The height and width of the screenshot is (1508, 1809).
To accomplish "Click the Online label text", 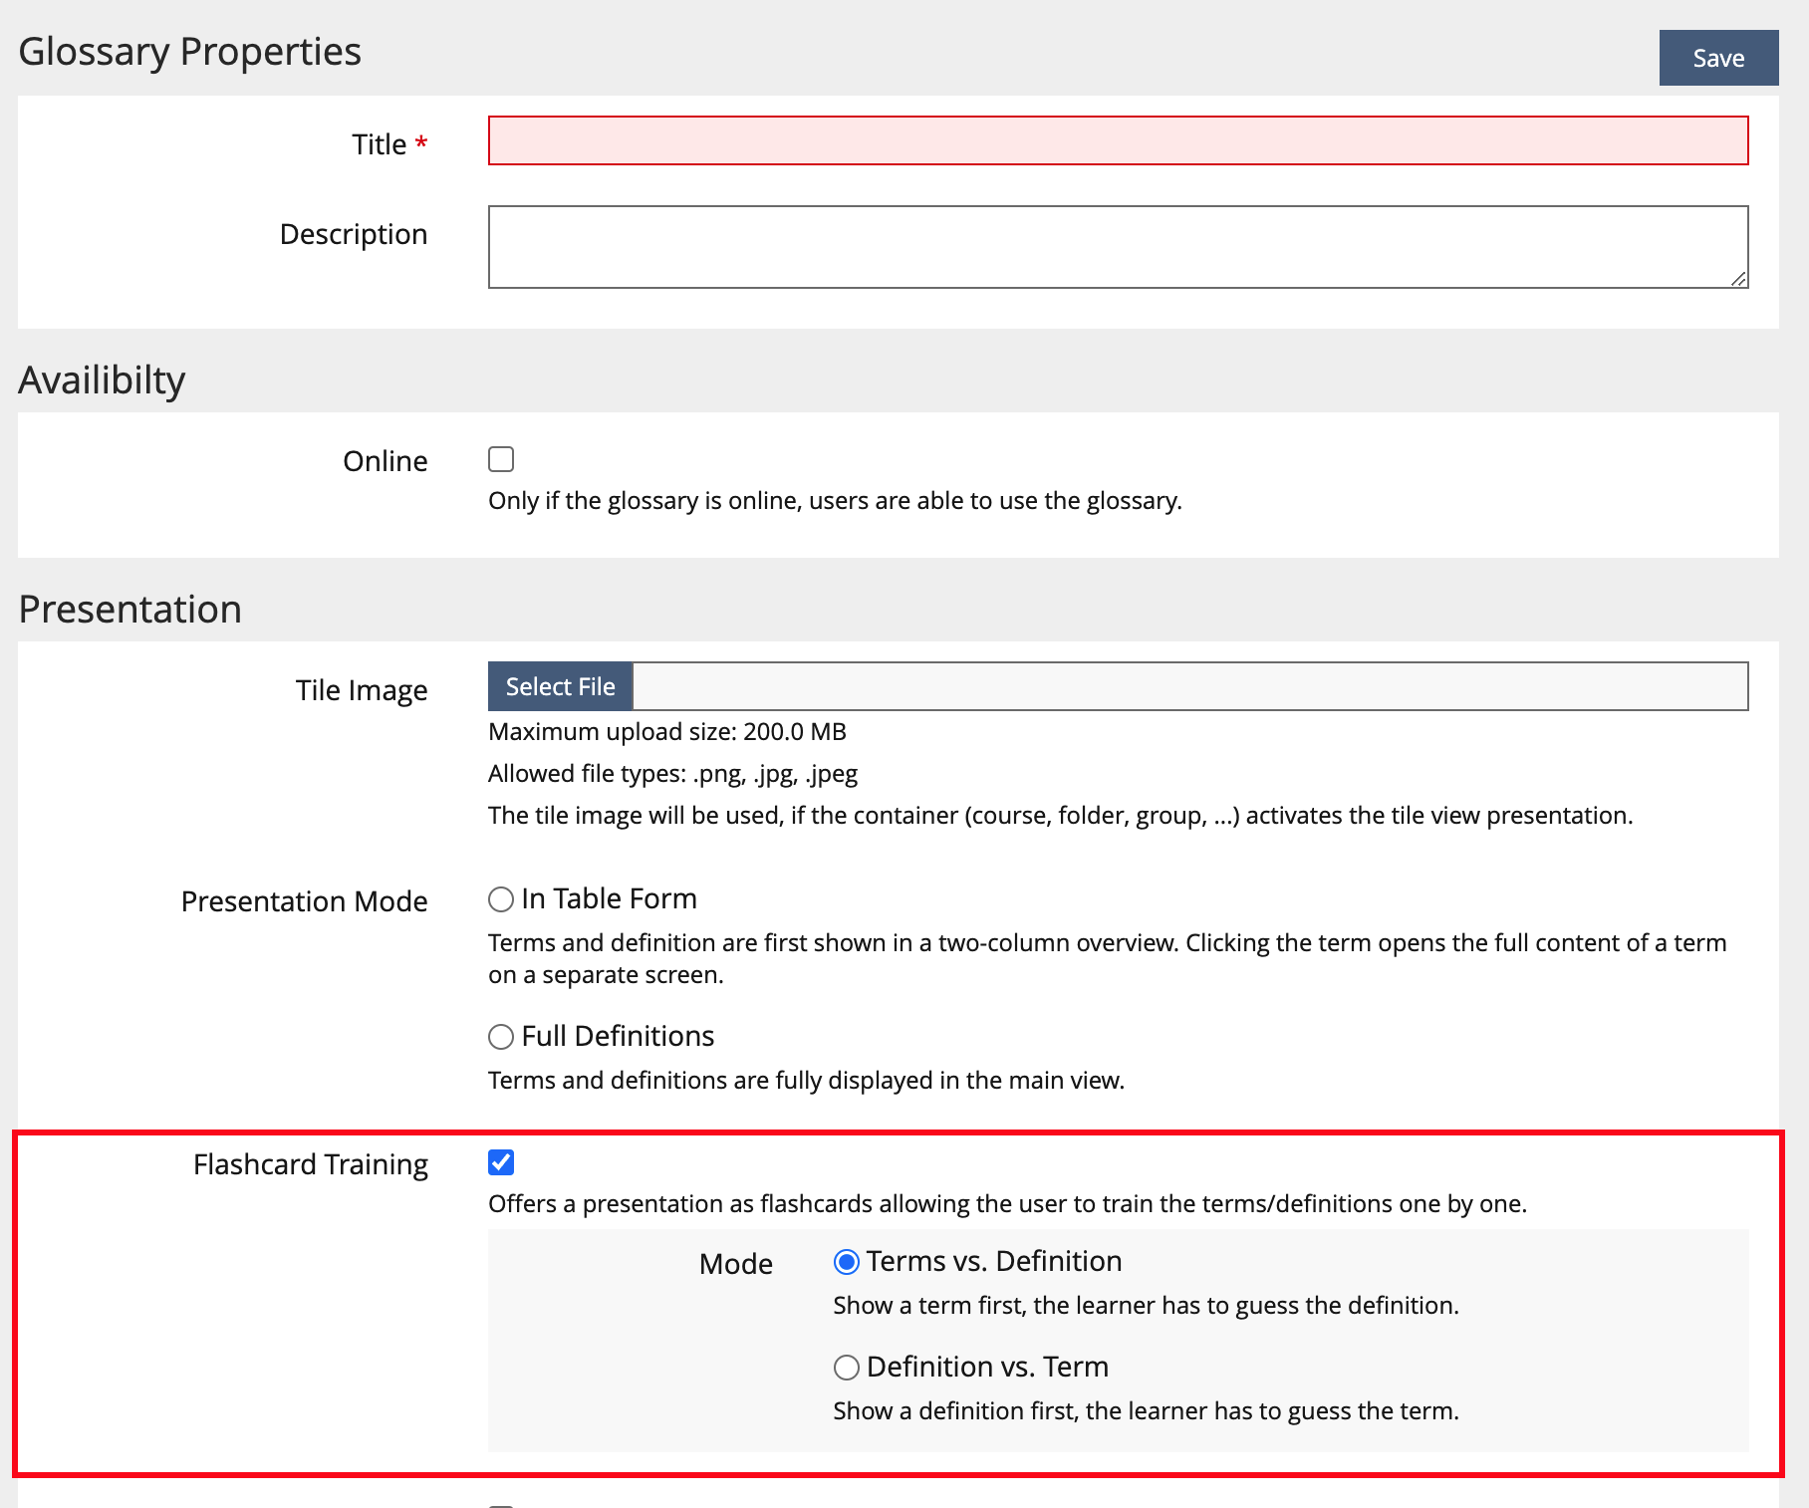I will [x=385, y=461].
